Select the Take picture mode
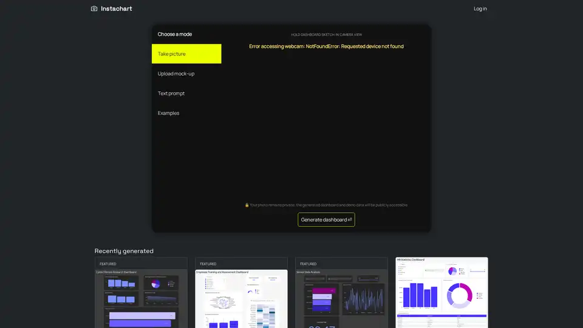The height and width of the screenshot is (328, 583). [186, 54]
